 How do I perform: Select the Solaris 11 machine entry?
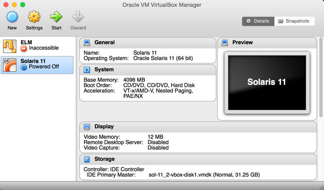(x=37, y=65)
